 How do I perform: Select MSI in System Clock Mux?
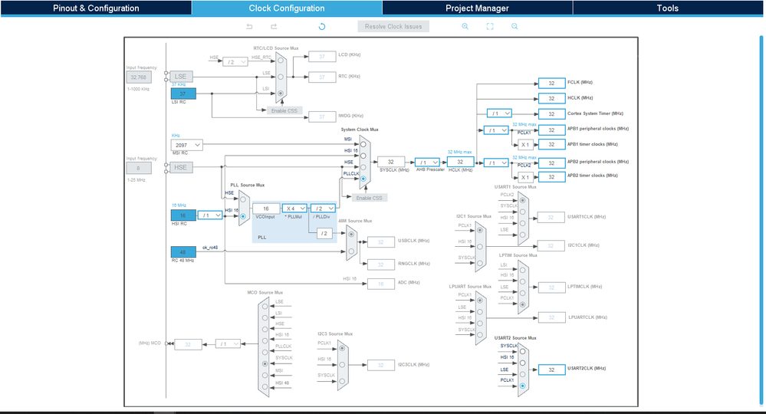[x=363, y=144]
